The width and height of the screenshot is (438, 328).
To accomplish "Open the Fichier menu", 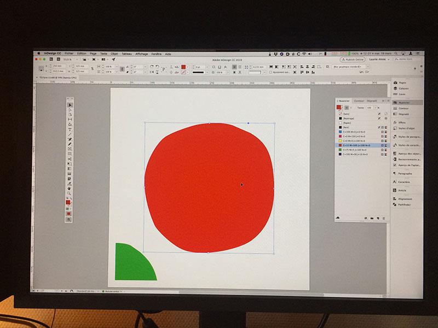I will pos(69,54).
